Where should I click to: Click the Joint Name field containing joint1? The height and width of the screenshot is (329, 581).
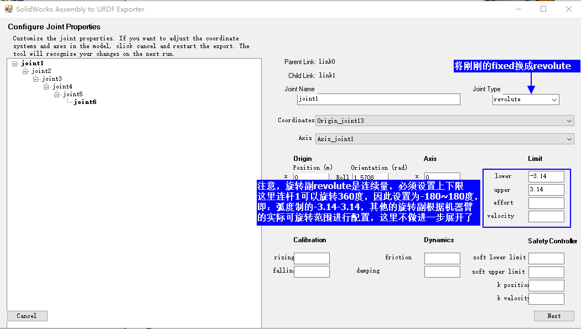[378, 99]
